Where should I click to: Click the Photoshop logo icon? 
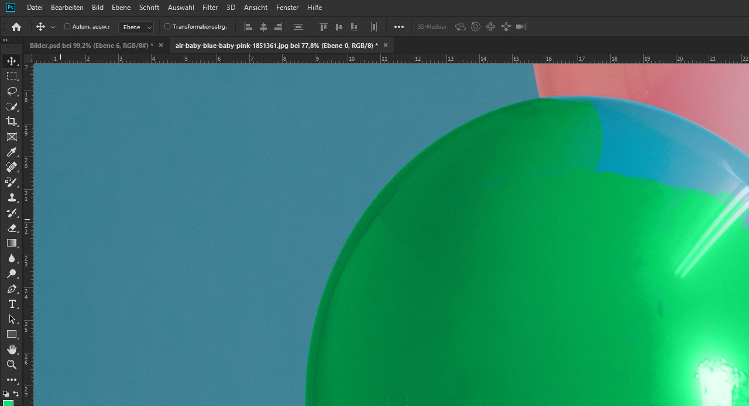tap(10, 8)
